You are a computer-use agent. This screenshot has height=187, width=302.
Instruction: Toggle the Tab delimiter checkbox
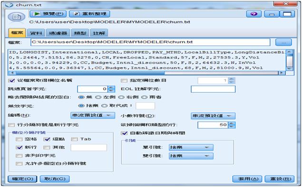coord(75,139)
